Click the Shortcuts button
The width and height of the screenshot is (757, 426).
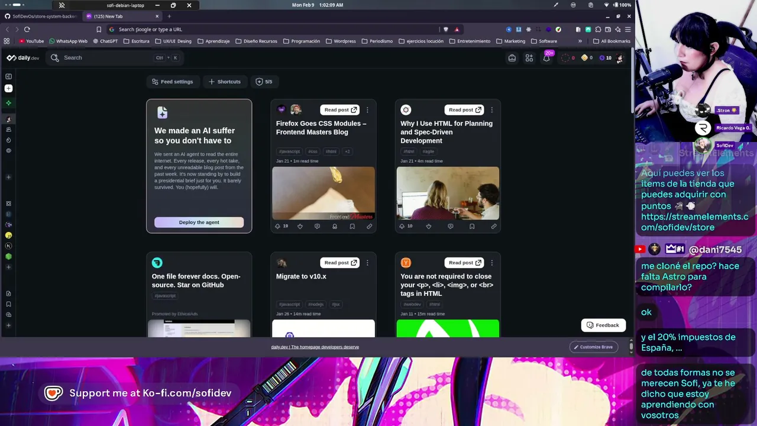224,82
